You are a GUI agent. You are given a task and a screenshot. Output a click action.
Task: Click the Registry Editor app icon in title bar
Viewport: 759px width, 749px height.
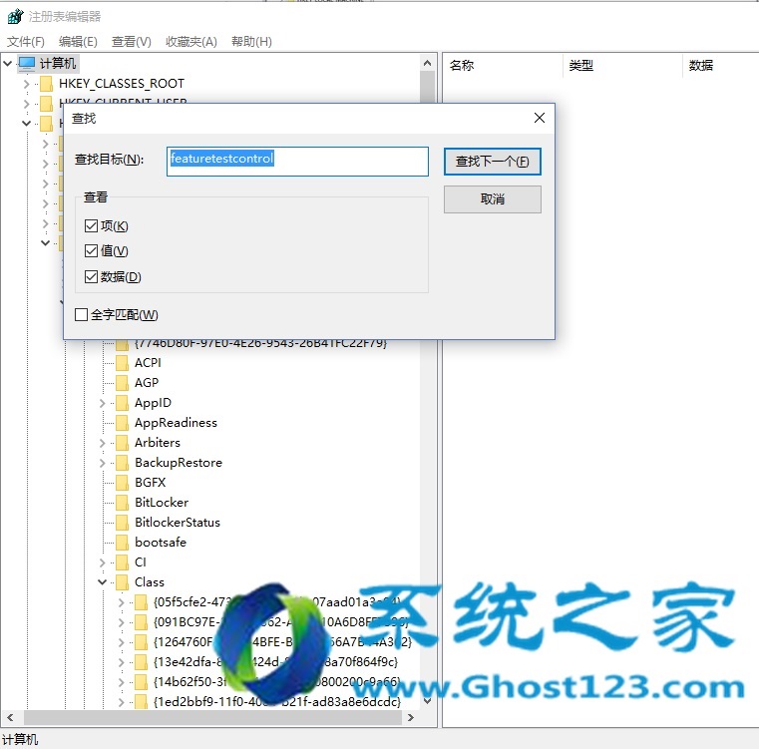pyautogui.click(x=15, y=17)
